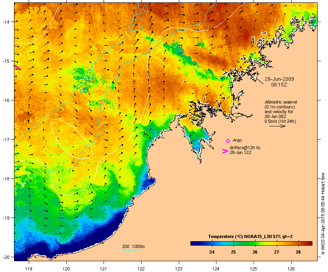The image size is (328, 272).
Task: Click the '0.5m/s (1kt 24h)' text
Action: coord(280,121)
